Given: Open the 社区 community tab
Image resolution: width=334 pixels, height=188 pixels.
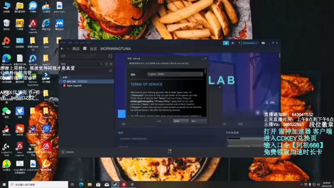Looking at the screenshot, I should 93,49.
